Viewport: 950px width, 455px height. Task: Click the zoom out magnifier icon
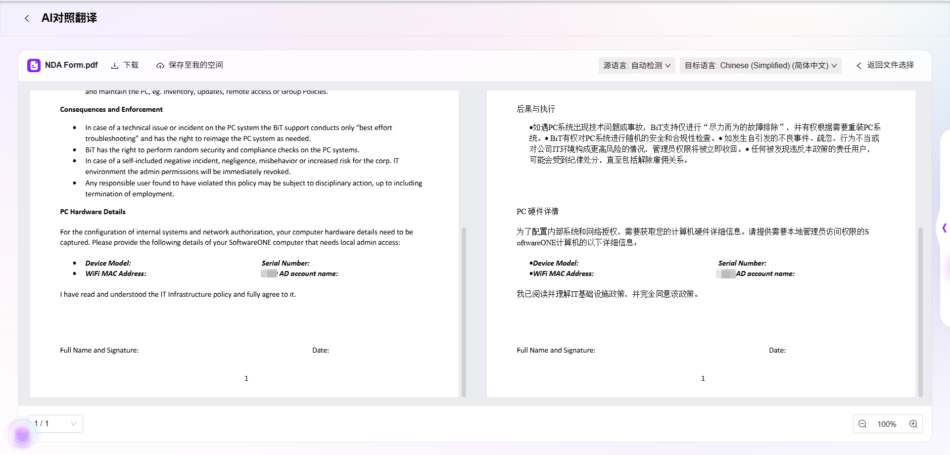click(x=862, y=424)
